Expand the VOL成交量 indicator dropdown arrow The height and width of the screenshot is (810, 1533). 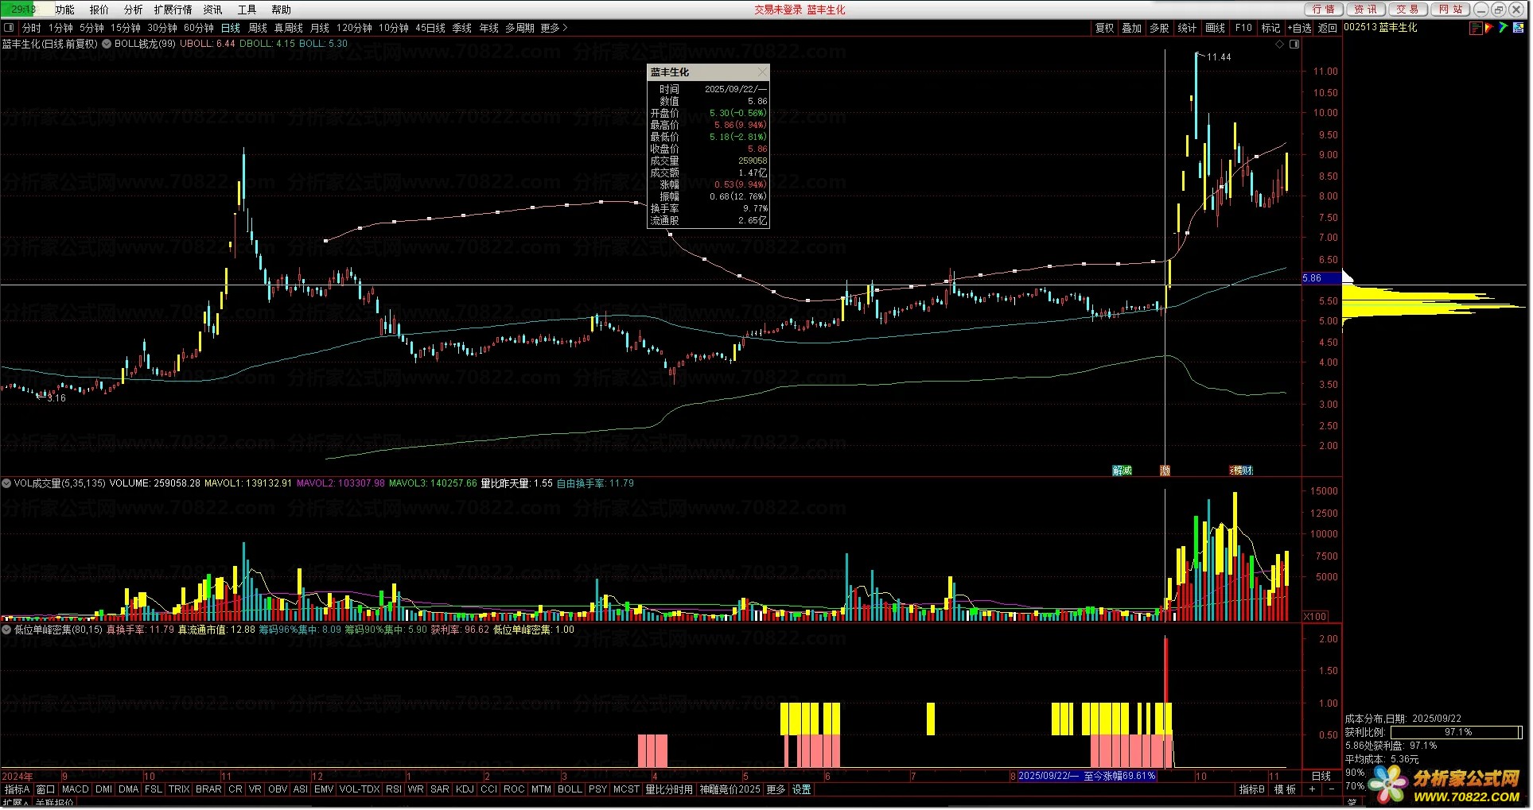tap(6, 483)
